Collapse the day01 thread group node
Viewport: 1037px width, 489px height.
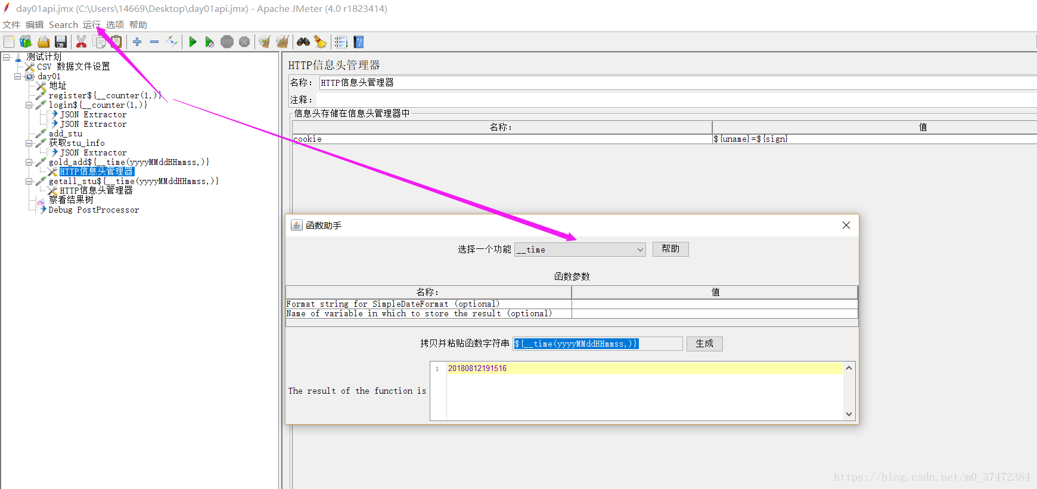[18, 76]
